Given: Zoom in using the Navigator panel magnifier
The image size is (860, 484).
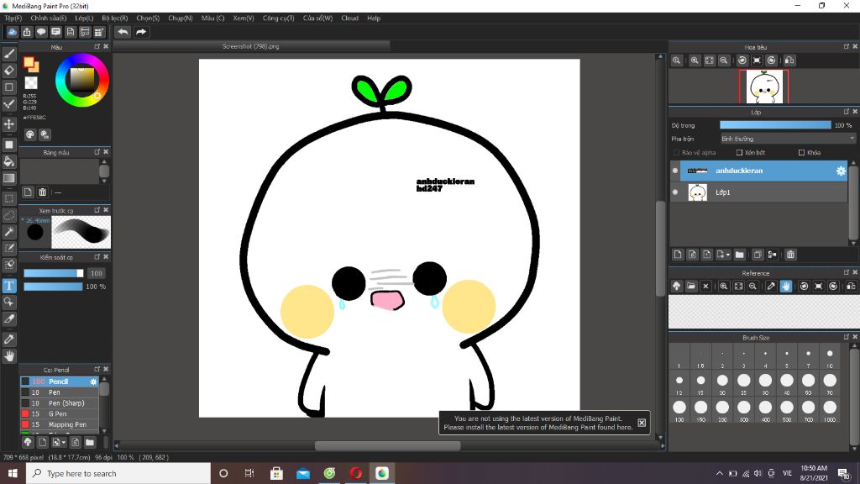Looking at the screenshot, I should click(695, 60).
